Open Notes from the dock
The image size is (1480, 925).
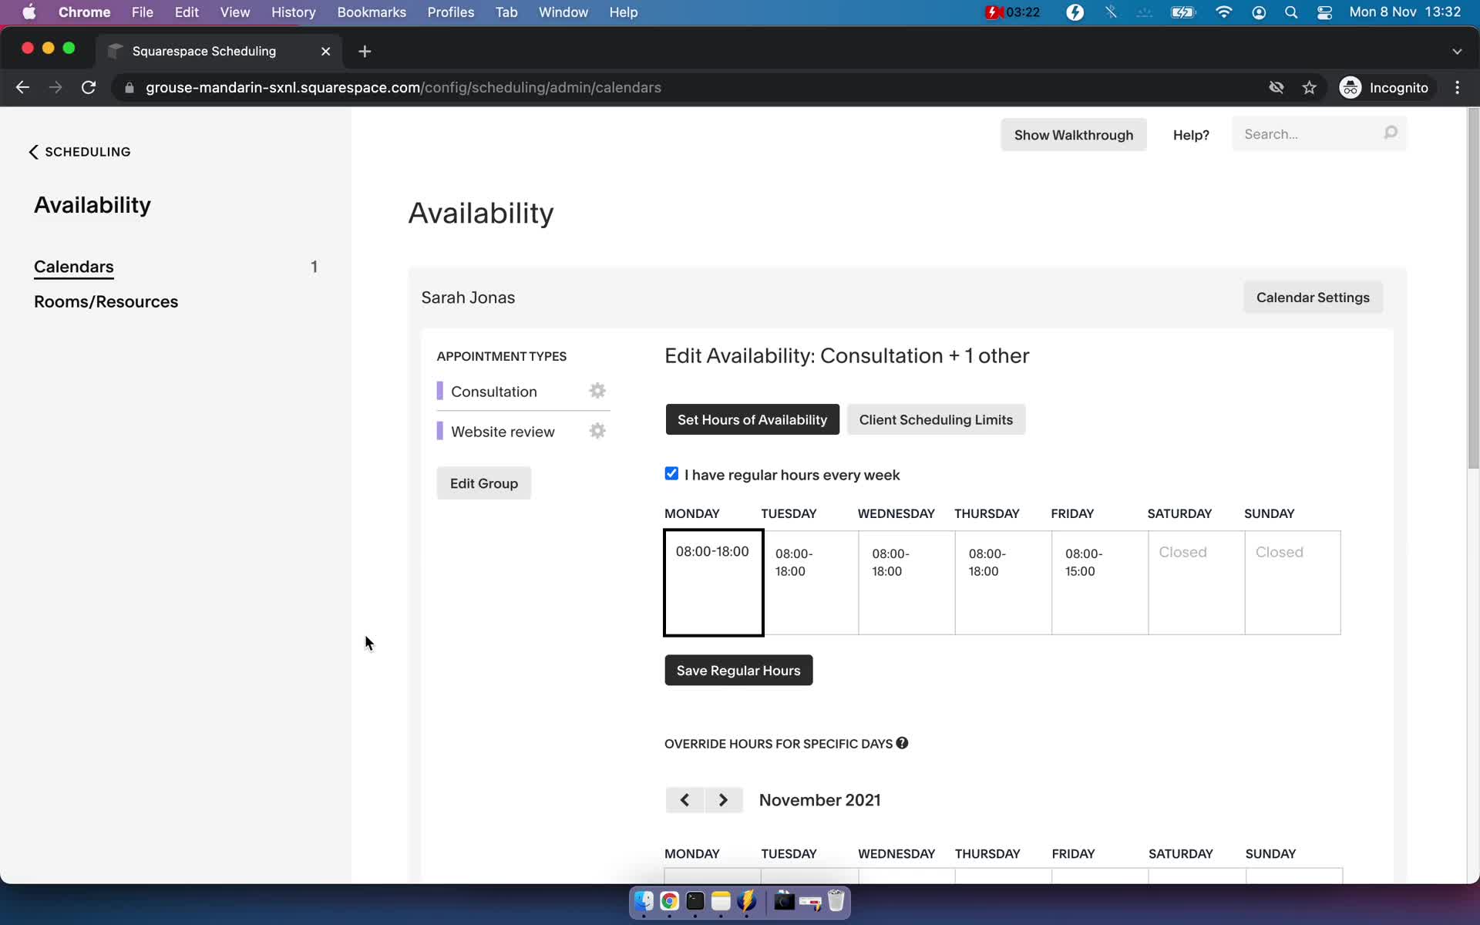pyautogui.click(x=721, y=901)
